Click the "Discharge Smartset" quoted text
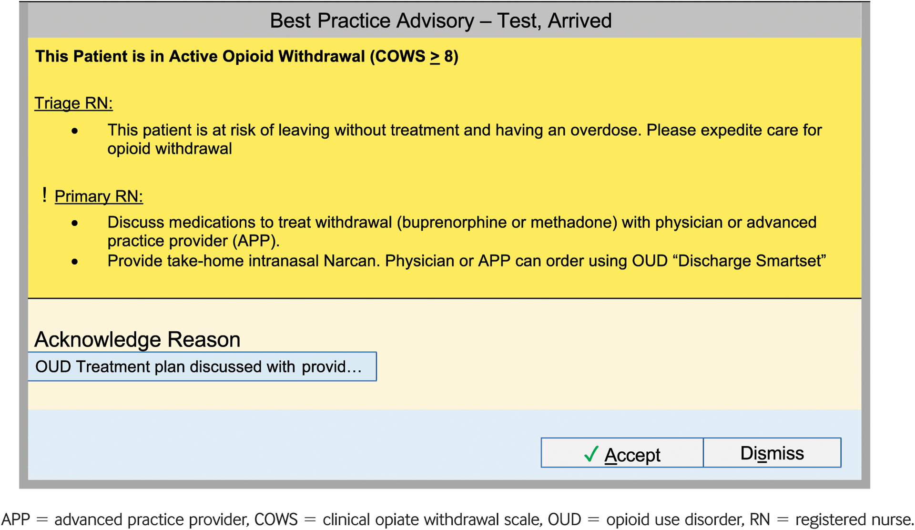The height and width of the screenshot is (530, 915). 752,261
